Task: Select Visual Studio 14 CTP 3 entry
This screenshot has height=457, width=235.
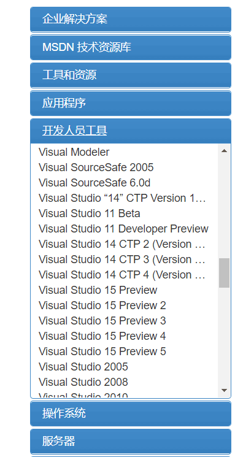Action: [122, 259]
